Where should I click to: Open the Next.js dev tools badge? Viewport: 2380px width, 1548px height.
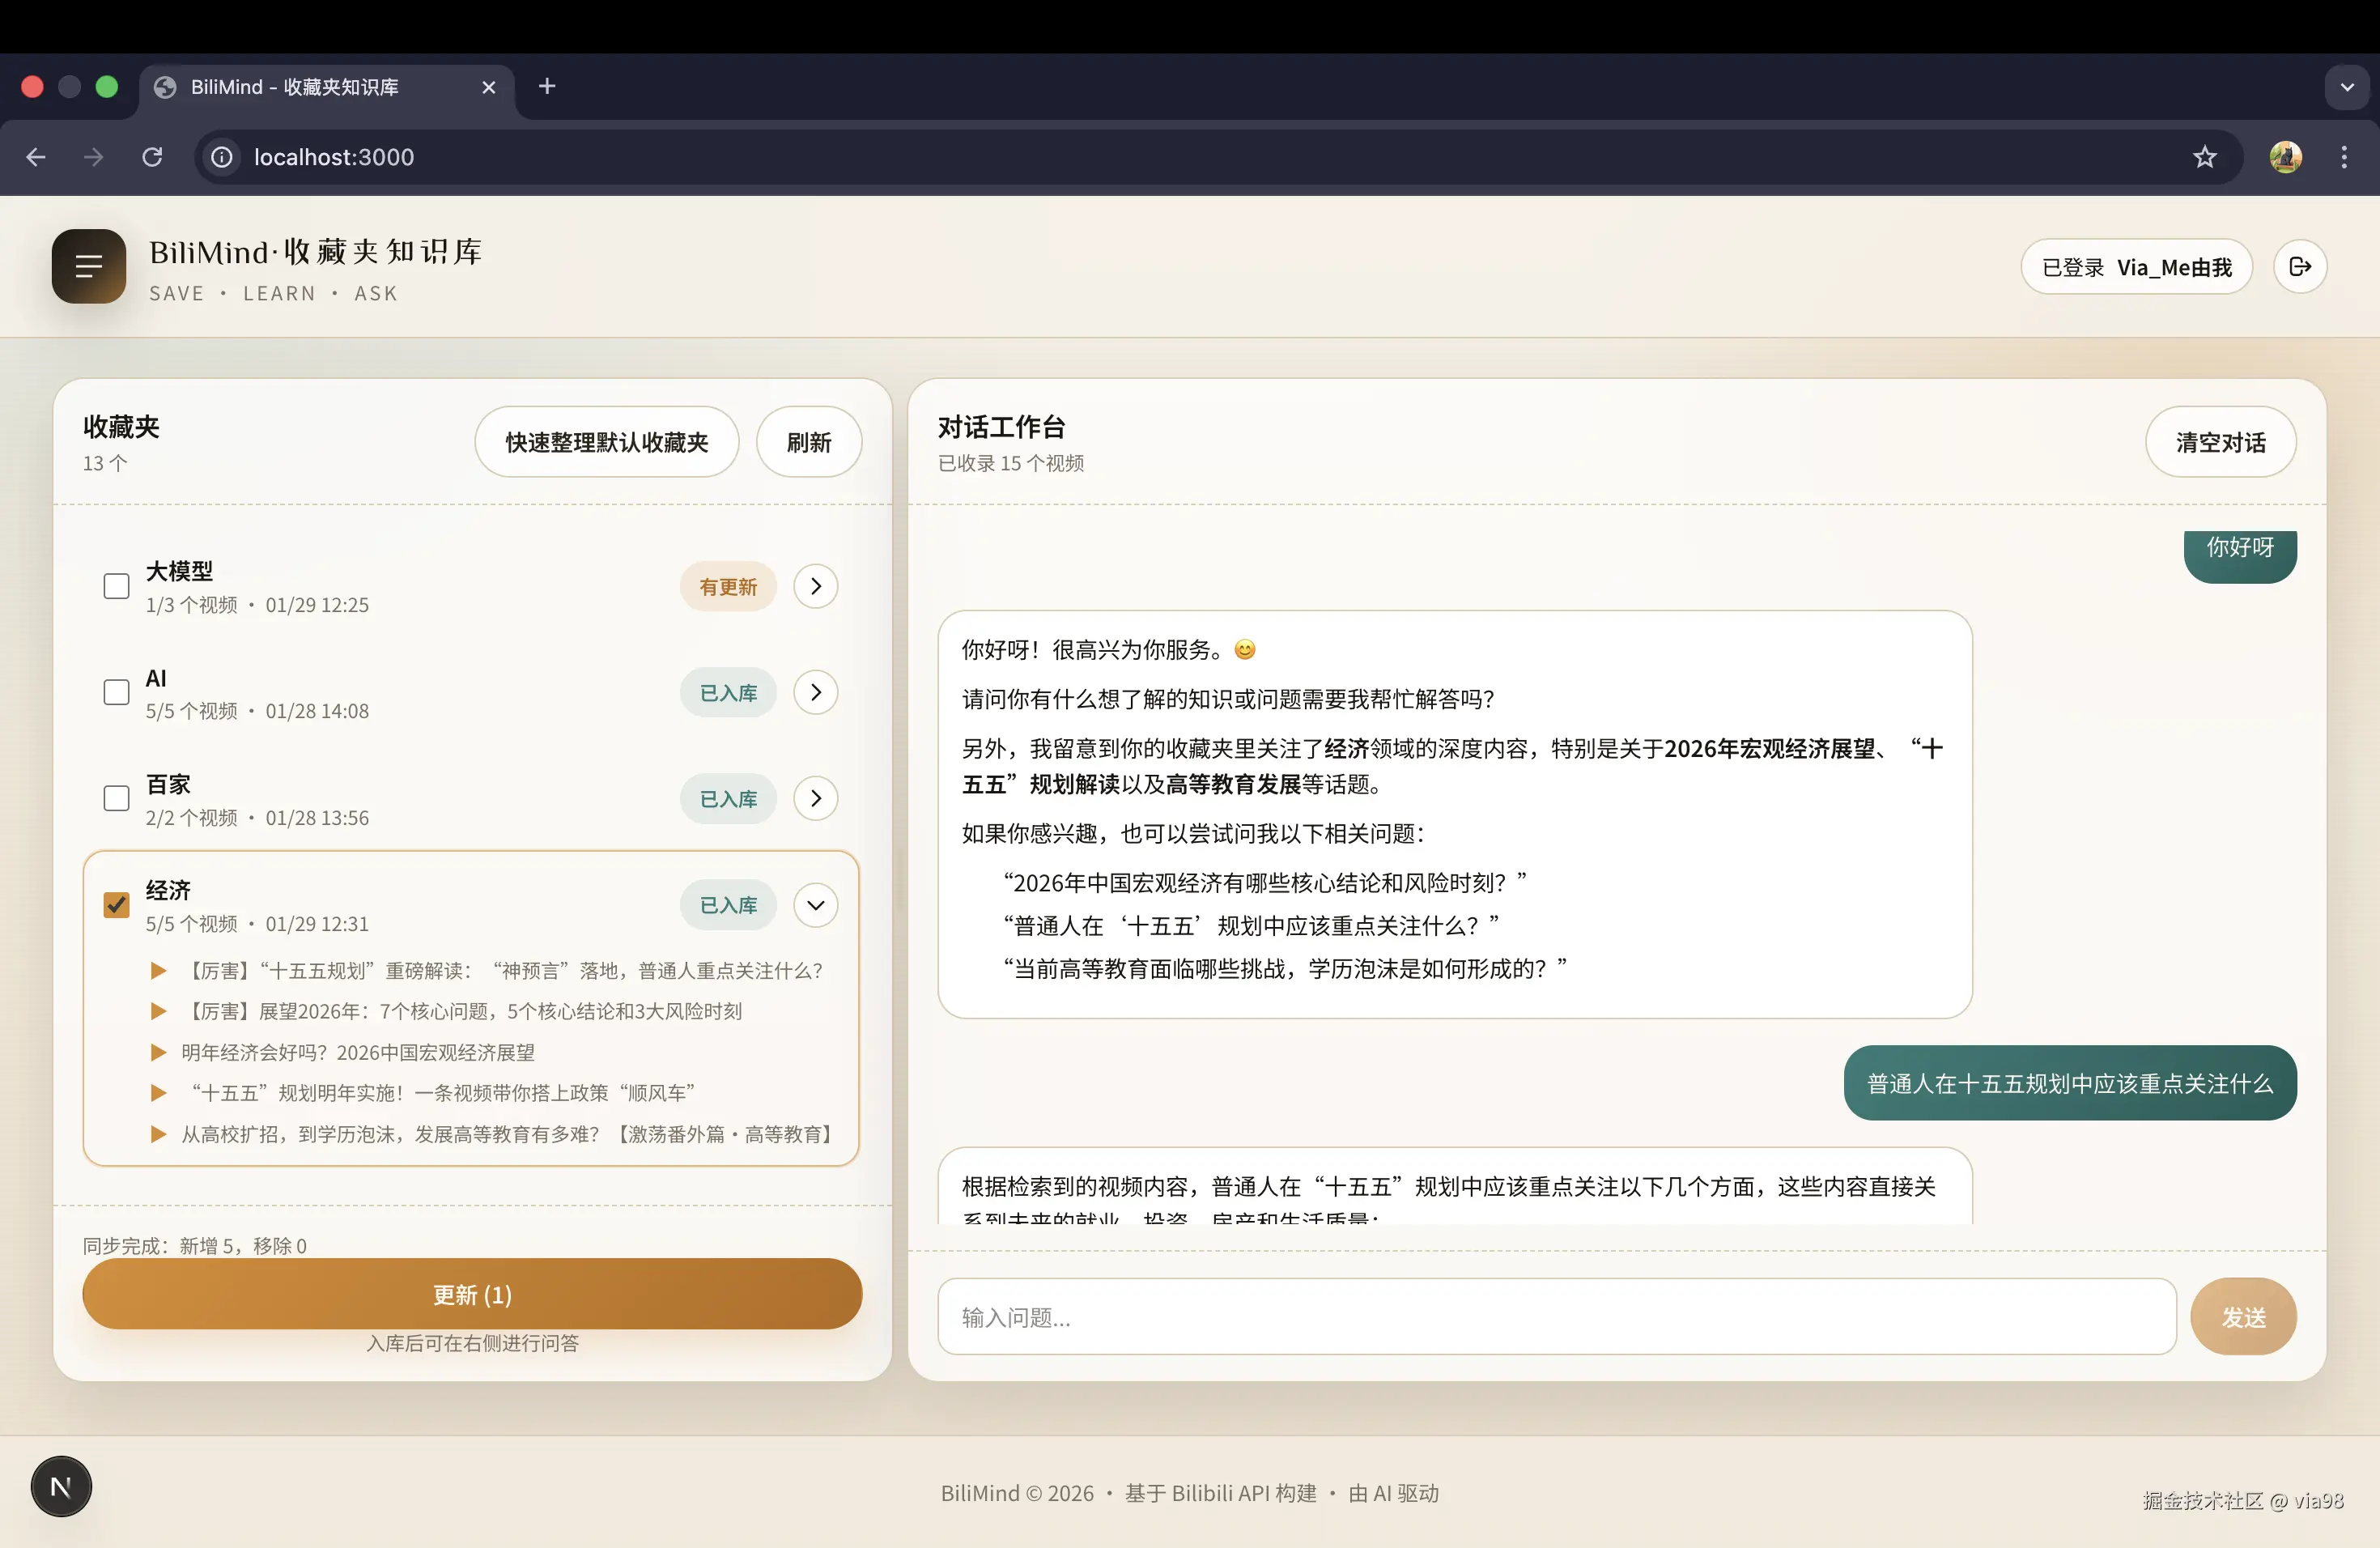tap(61, 1486)
